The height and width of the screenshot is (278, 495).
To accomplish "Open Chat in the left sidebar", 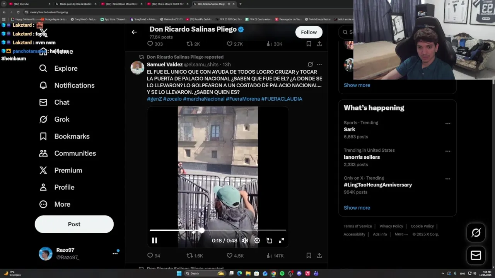I will [x=54, y=102].
